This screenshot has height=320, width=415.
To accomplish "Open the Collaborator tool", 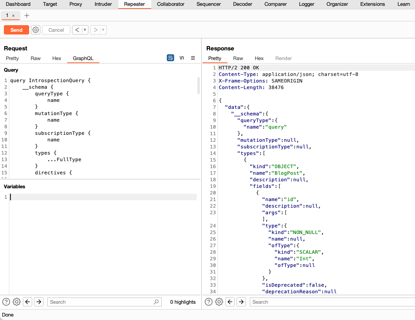I will pos(171,4).
